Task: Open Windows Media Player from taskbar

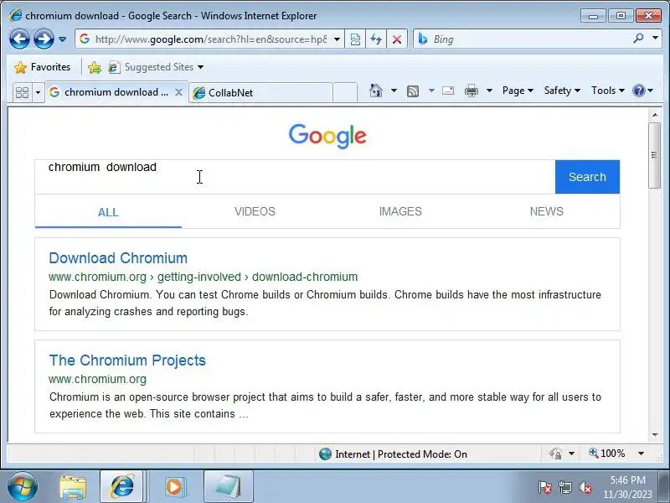Action: pos(174,487)
